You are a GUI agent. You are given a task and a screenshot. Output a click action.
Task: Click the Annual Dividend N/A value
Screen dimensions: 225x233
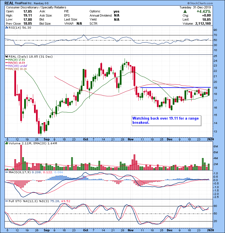[117, 15]
